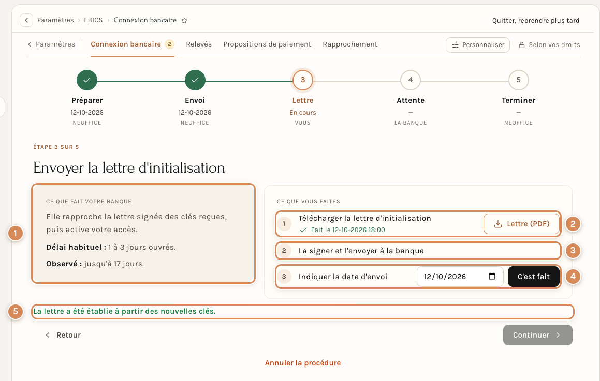Click the back chevron button beside the breadcrumb

pyautogui.click(x=26, y=20)
